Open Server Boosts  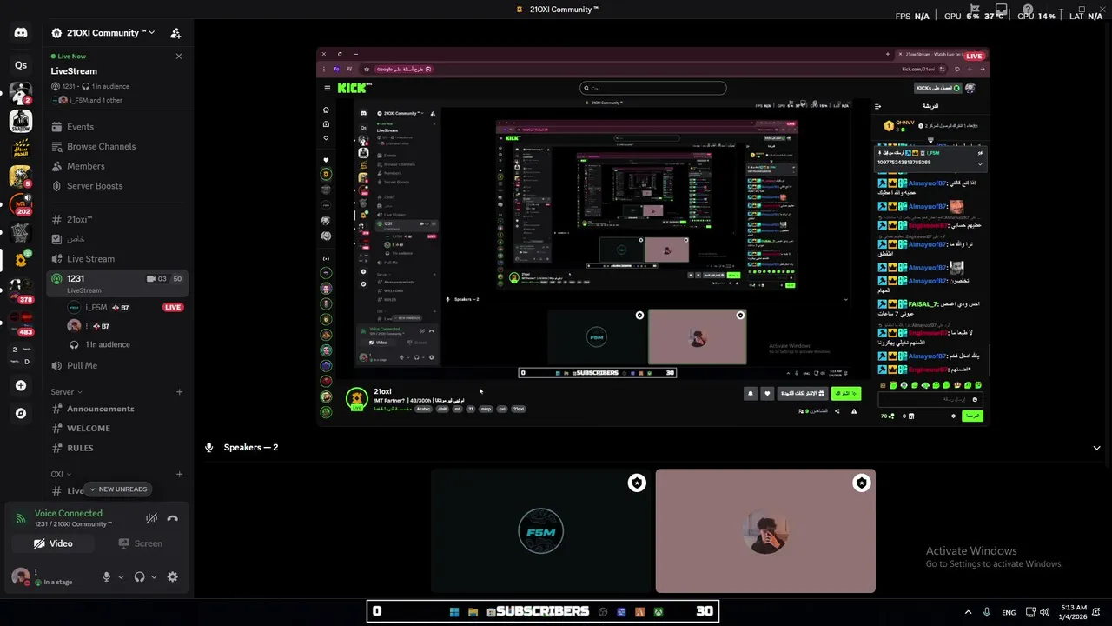[117, 186]
